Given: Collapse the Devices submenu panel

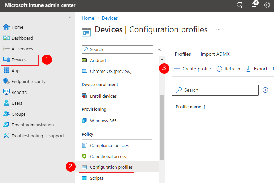Looking at the screenshot, I should 159,49.
